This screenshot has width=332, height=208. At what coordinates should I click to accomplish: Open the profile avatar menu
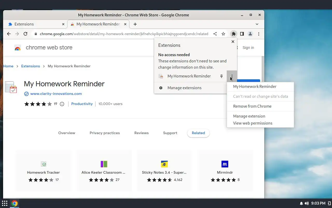(x=250, y=34)
